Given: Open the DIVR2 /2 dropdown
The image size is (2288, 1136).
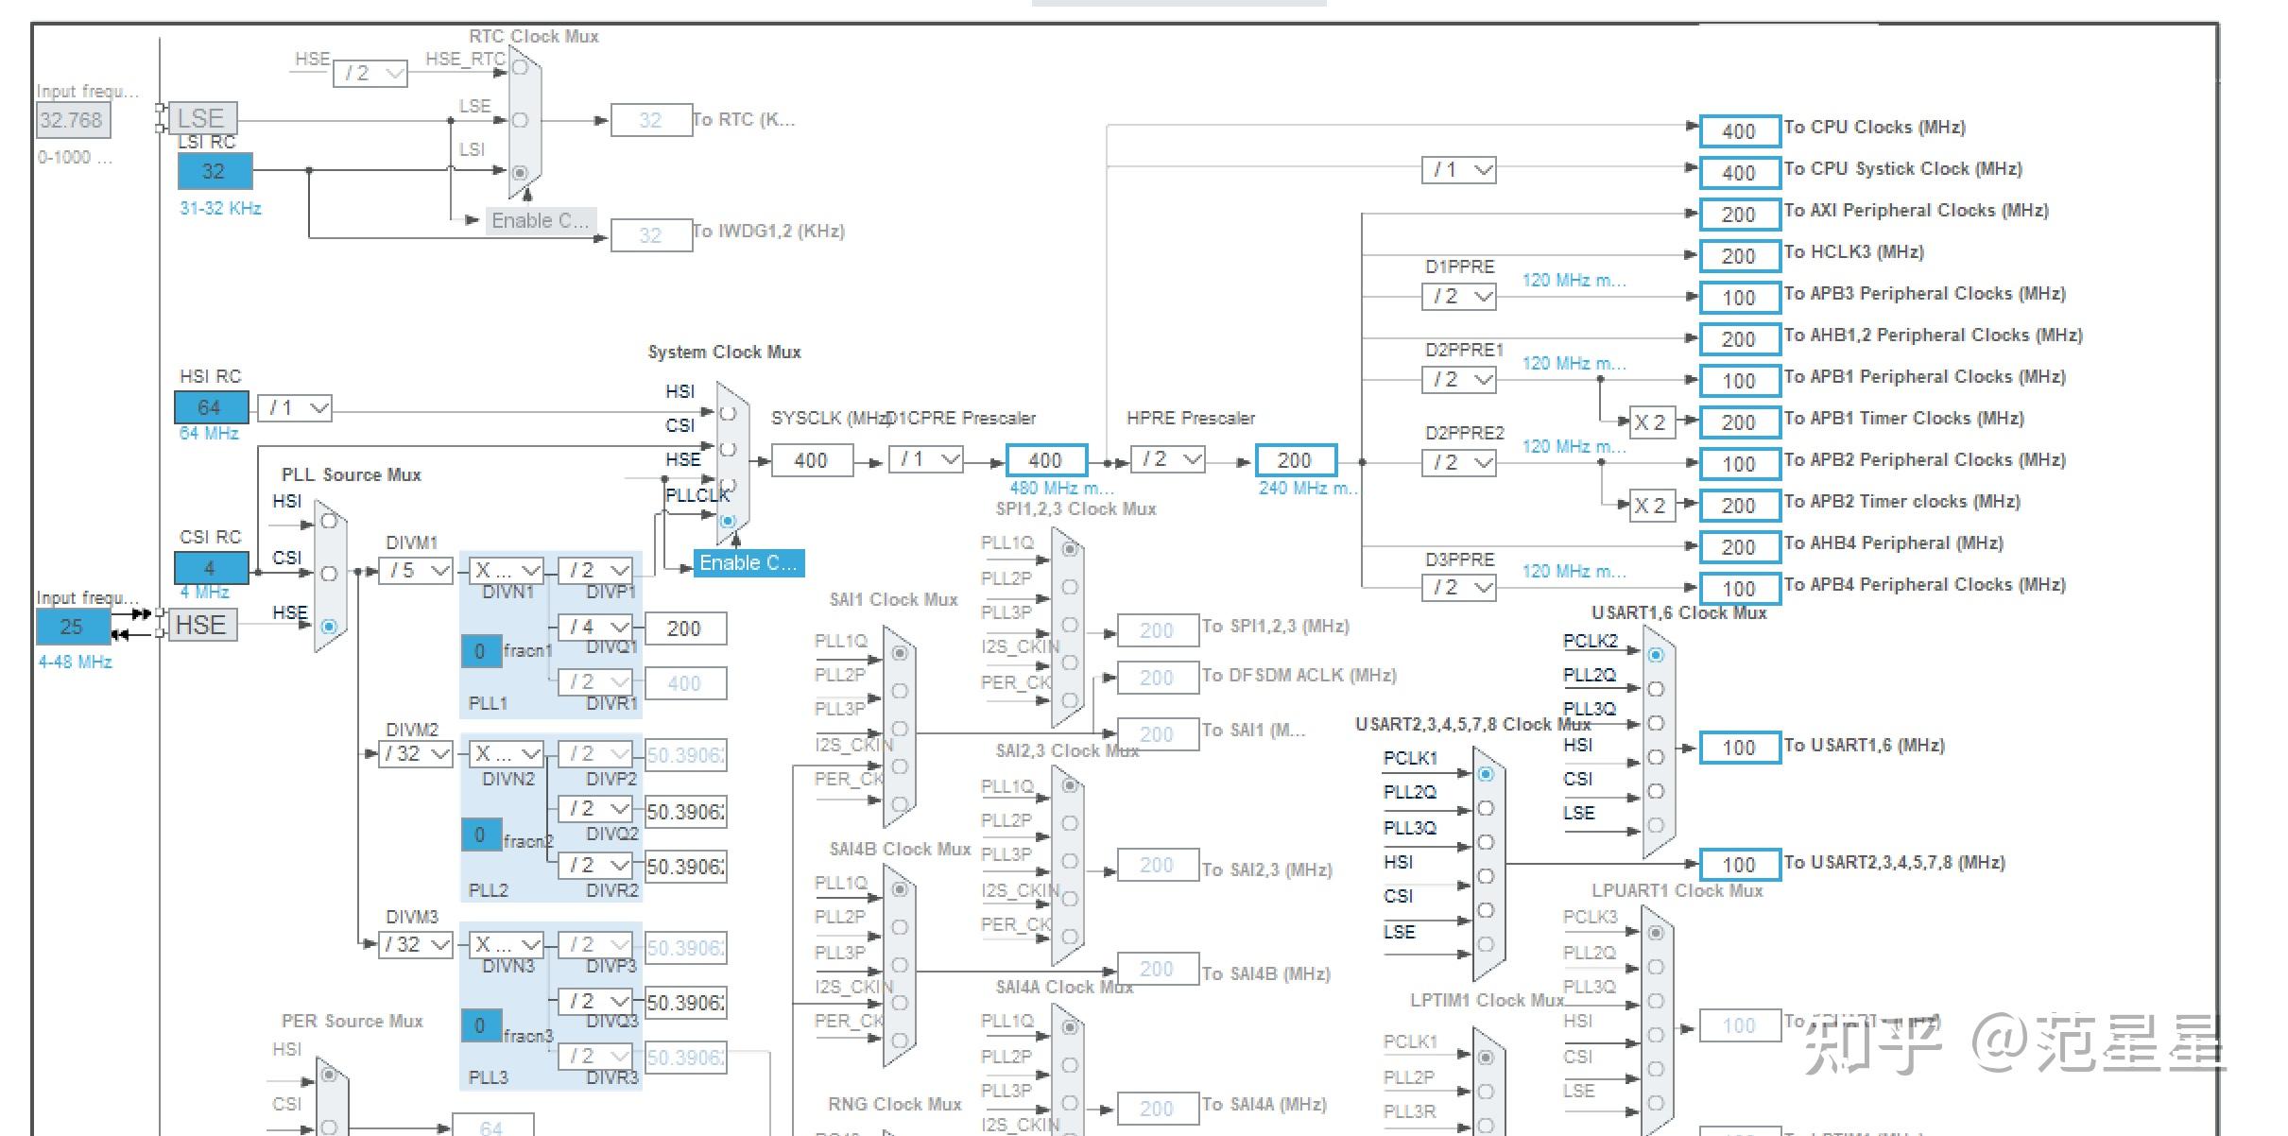Looking at the screenshot, I should point(595,865).
